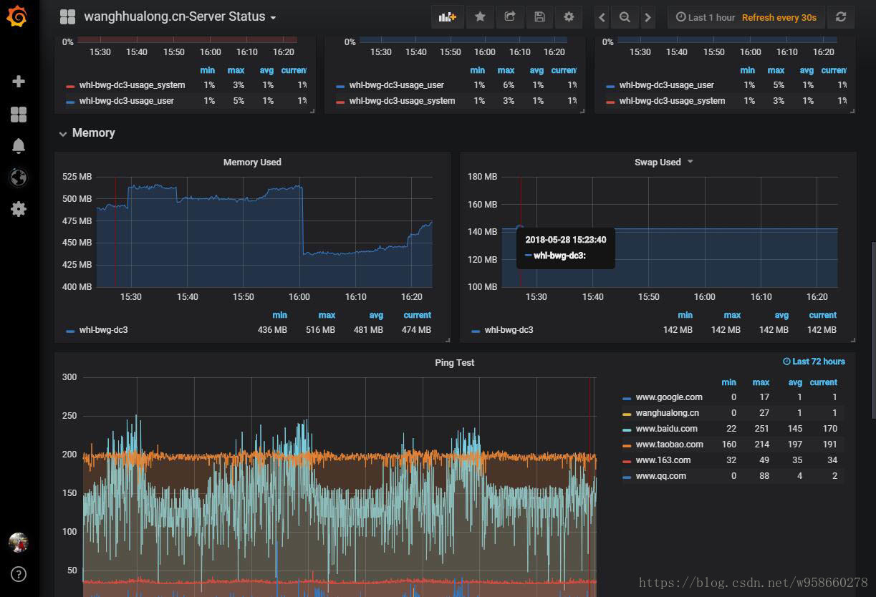Screen dimensions: 876x597
Task: Toggle wanghualong.cn series in Ping Test legend
Action: [x=668, y=413]
